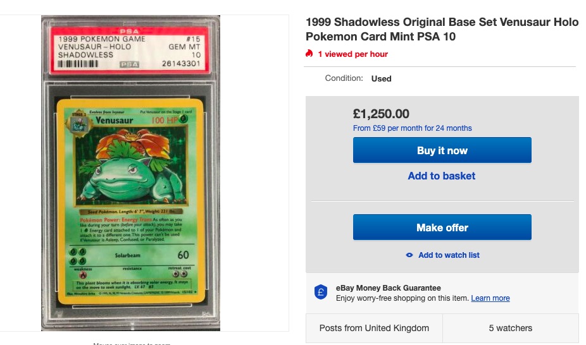This screenshot has width=586, height=345.
Task: Click the 'Used' condition value
Action: 382,79
